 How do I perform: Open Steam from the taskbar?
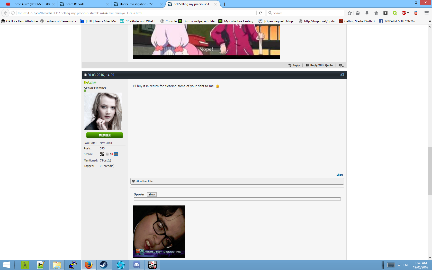[104, 265]
